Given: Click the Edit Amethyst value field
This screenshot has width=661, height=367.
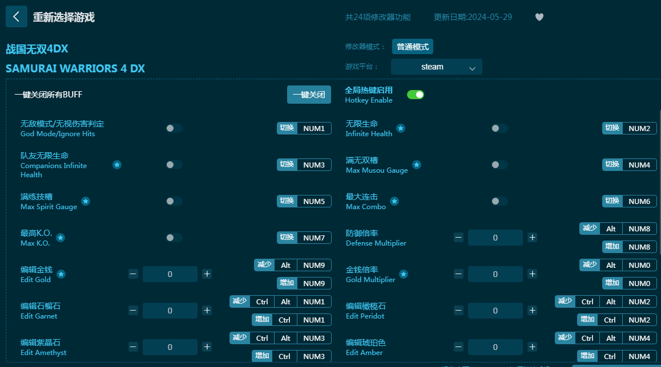Looking at the screenshot, I should tap(170, 347).
